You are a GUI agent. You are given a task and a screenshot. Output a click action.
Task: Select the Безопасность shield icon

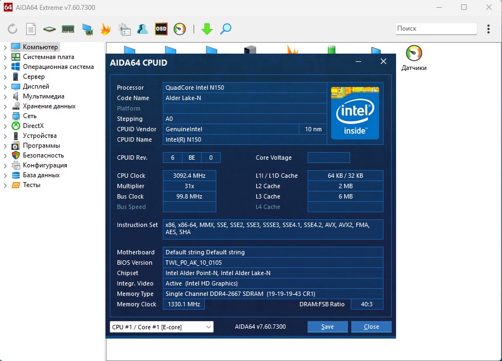point(16,155)
